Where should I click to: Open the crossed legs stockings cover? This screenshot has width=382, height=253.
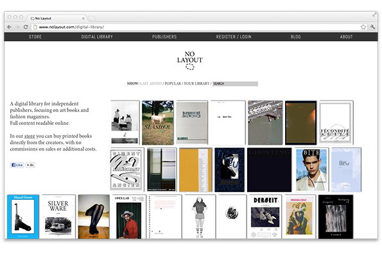94,216
